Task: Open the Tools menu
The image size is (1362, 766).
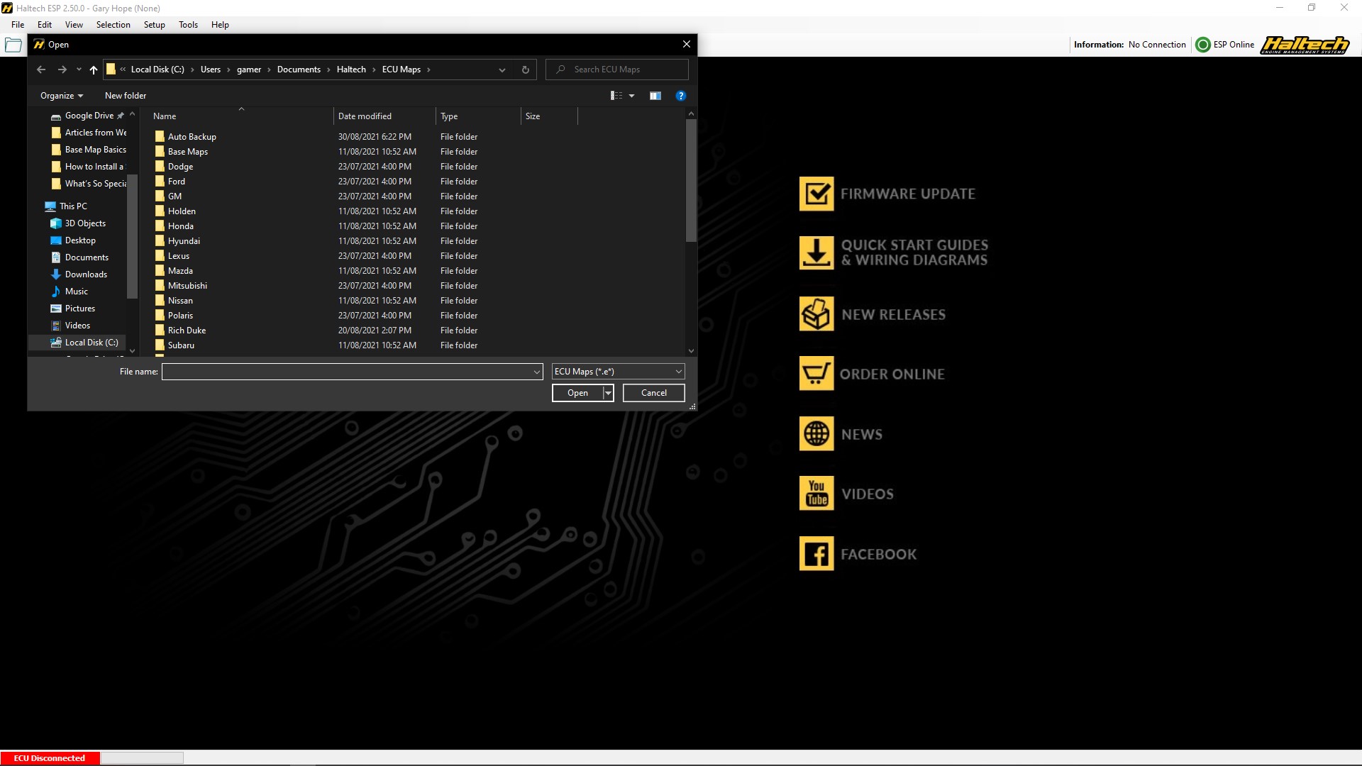Action: click(x=188, y=25)
